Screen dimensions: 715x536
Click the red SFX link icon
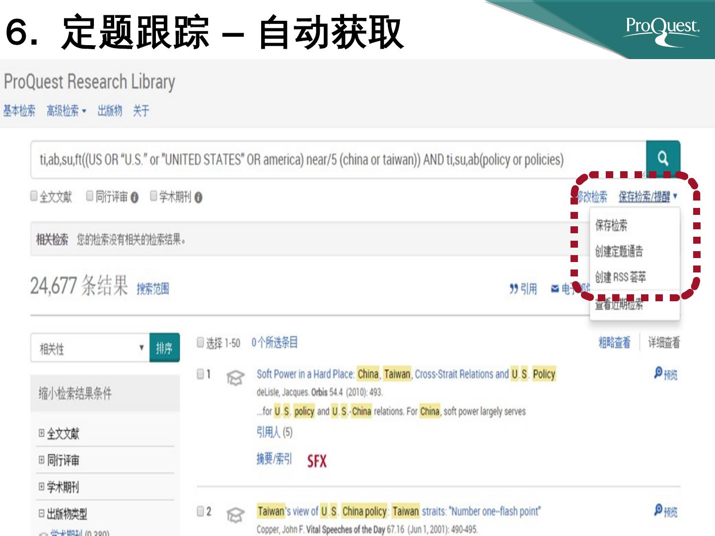(317, 461)
